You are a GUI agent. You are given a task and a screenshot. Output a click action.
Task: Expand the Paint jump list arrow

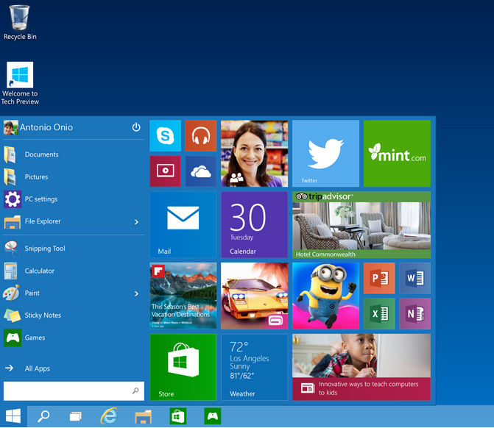[137, 293]
